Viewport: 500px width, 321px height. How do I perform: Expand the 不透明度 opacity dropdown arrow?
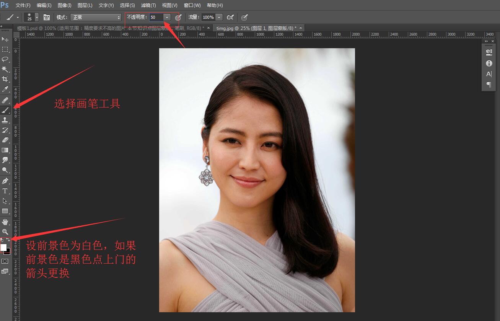[167, 17]
